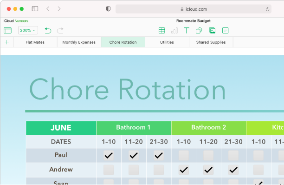Click the iCloud Numbers link
284x185 pixels.
pos(16,21)
